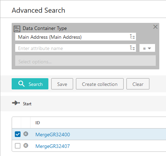Click the Main Address data container field
This screenshot has height=156, width=166.
(76, 37)
